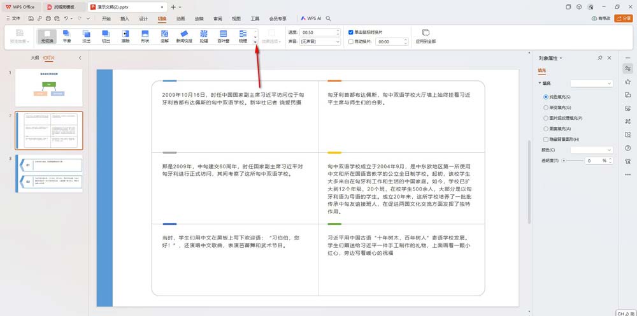Apply the 擦除 wipe transition
Image resolution: width=637 pixels, height=316 pixels.
pyautogui.click(x=125, y=36)
